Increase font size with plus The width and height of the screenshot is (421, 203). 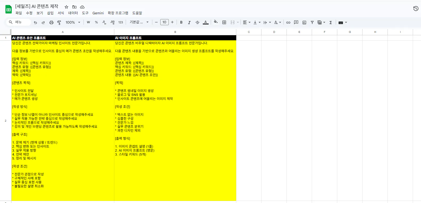pos(172,22)
